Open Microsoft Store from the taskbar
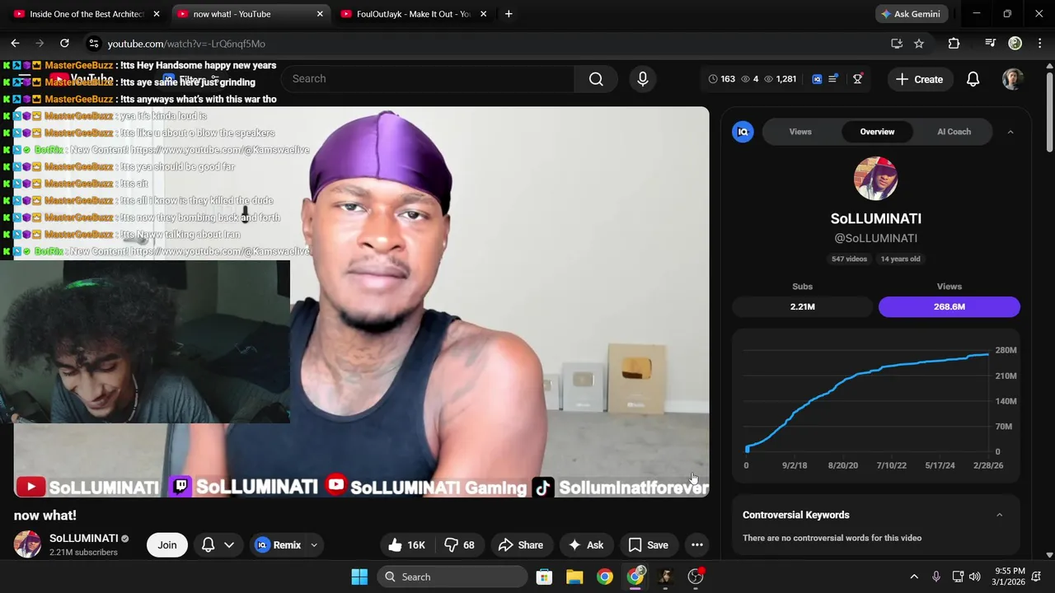 tap(544, 577)
